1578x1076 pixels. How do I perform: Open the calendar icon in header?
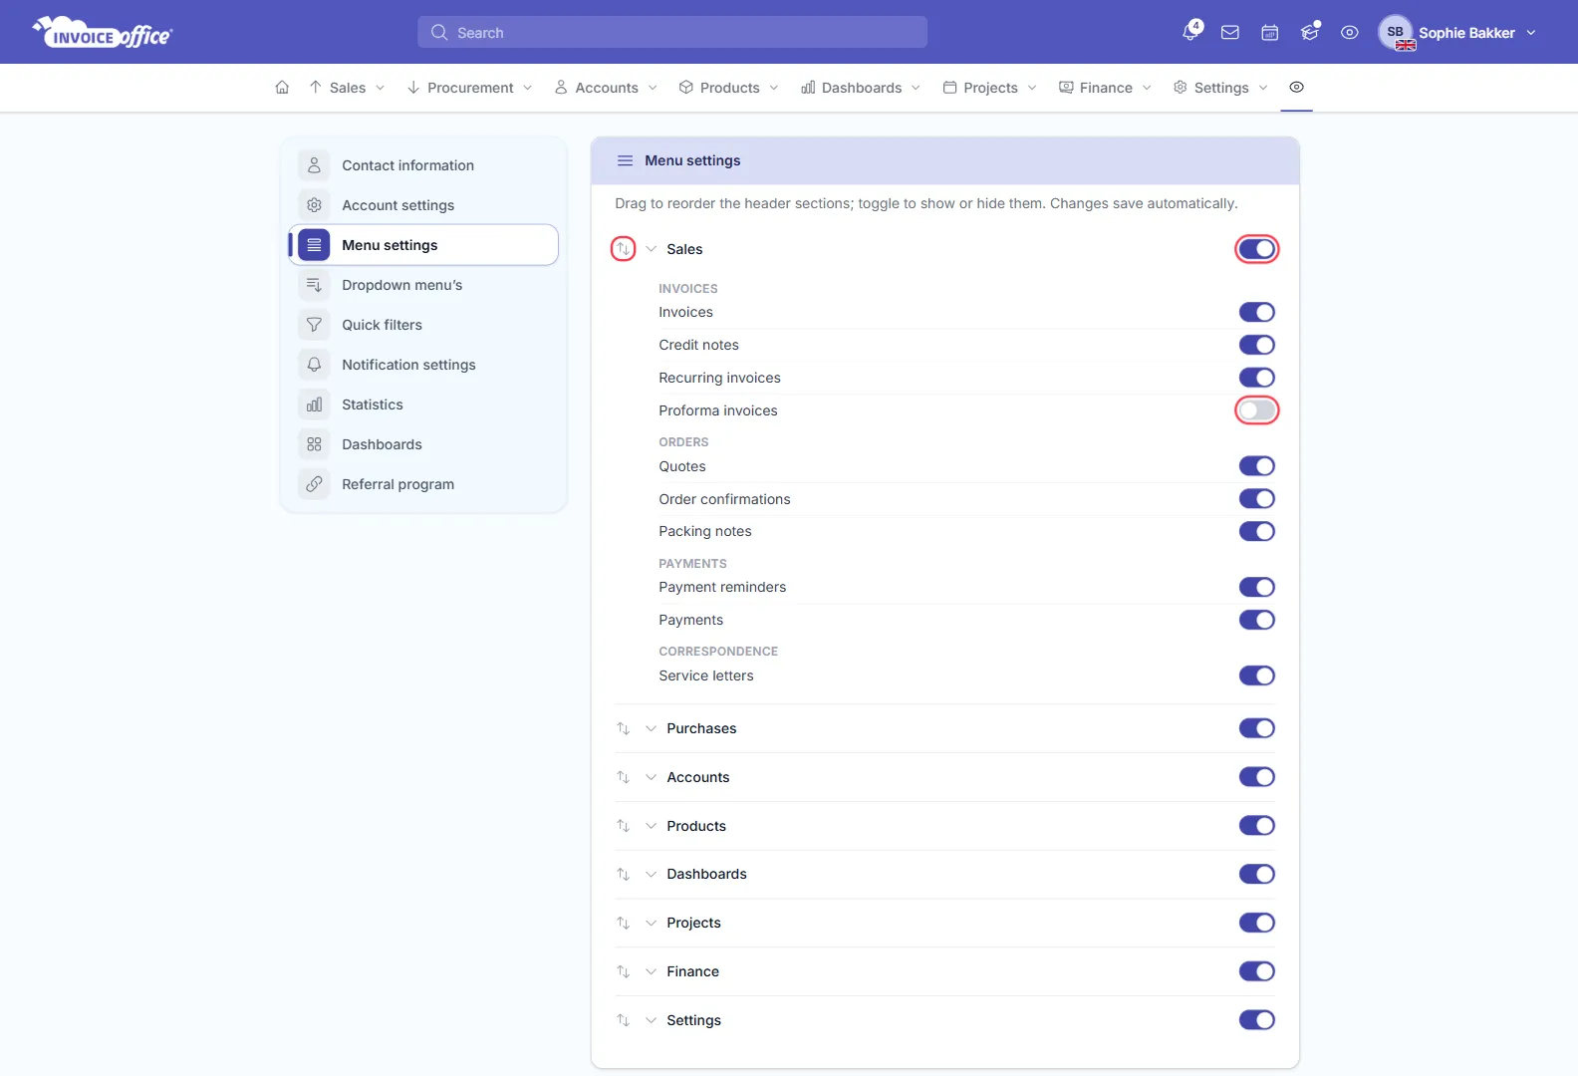pyautogui.click(x=1270, y=33)
